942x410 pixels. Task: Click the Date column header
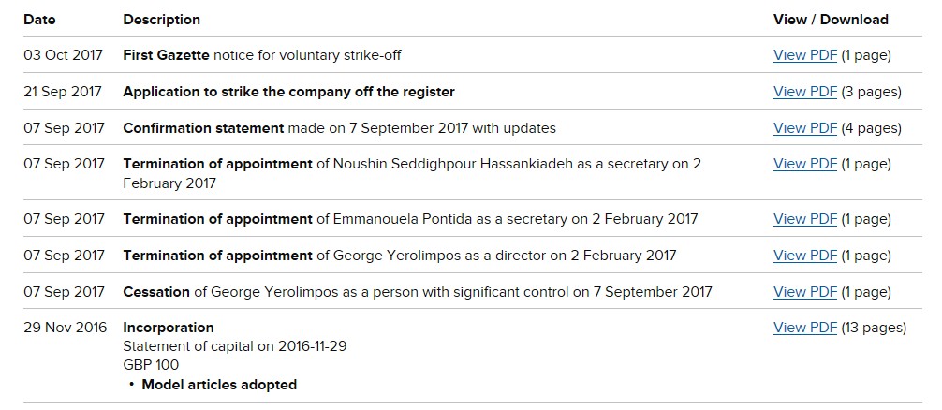39,19
